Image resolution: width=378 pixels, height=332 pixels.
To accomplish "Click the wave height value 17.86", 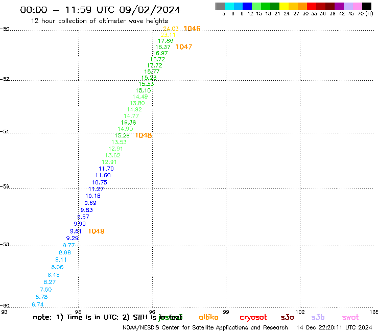I will pyautogui.click(x=166, y=41).
